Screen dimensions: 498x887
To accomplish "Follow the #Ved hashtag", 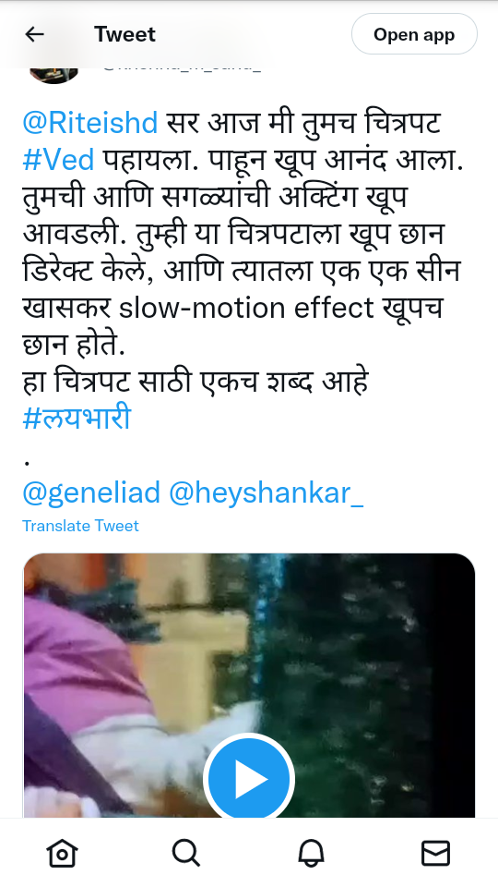I will pyautogui.click(x=58, y=160).
